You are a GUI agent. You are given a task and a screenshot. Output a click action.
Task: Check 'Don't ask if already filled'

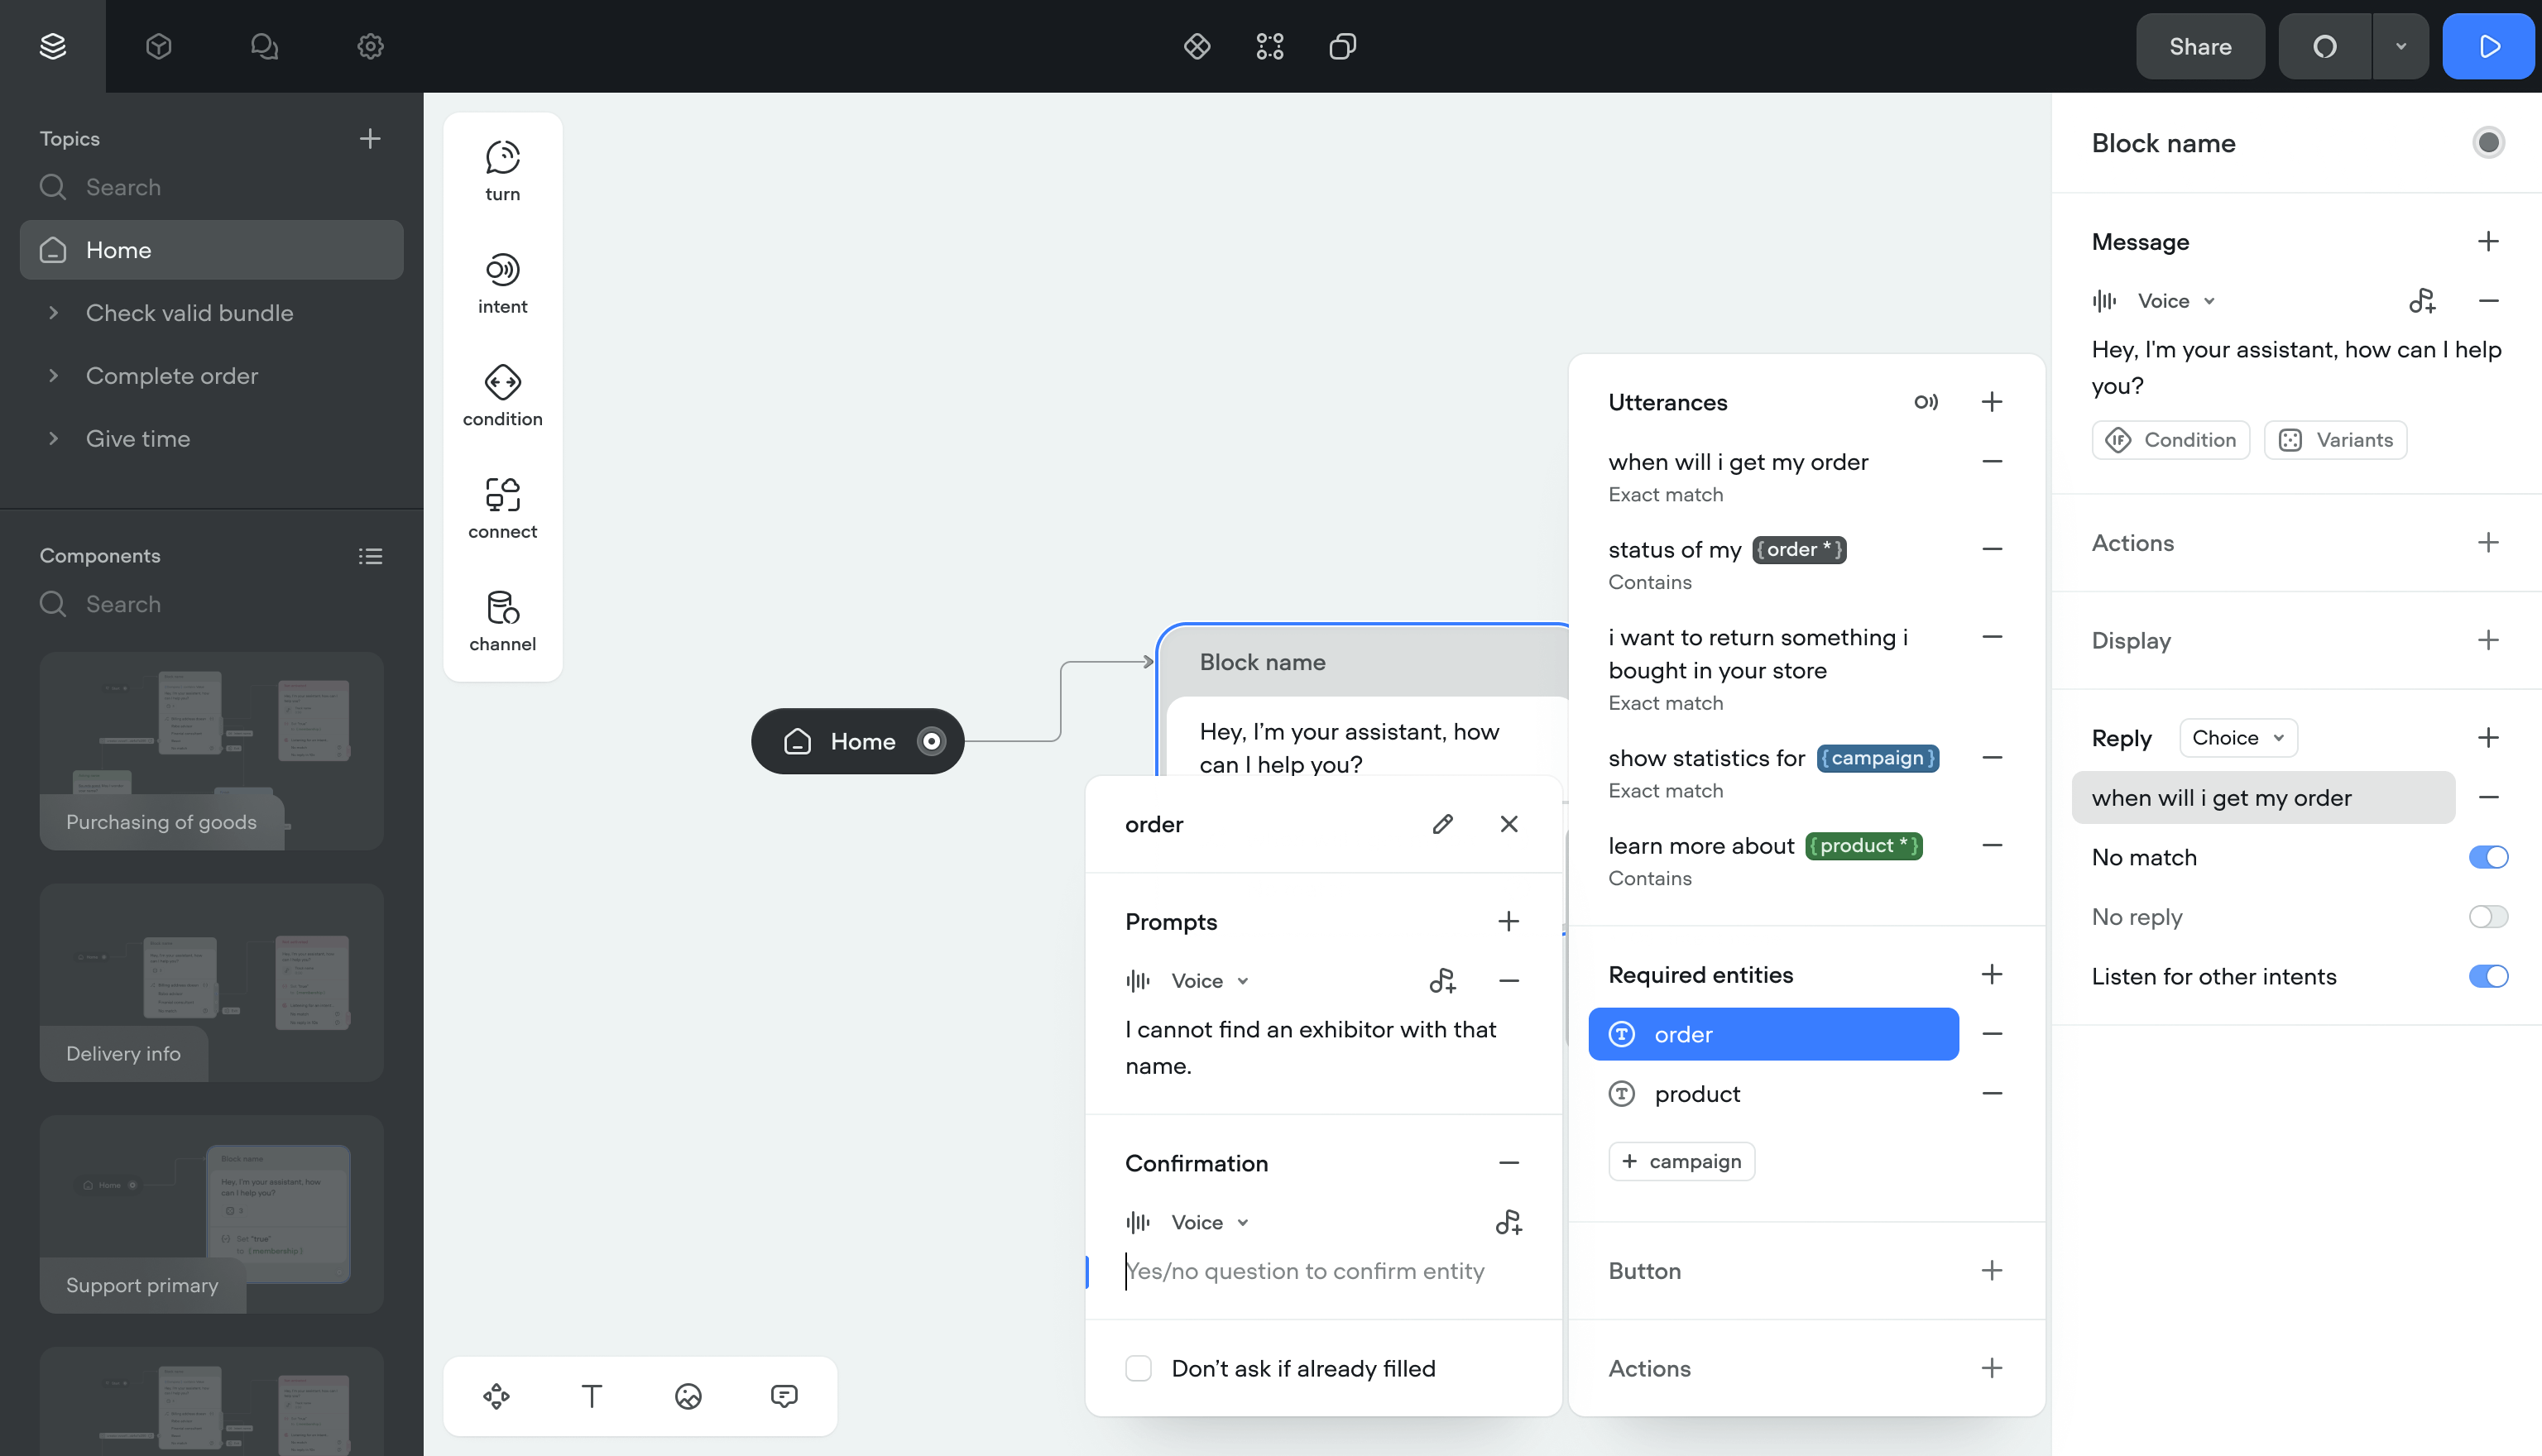1138,1368
